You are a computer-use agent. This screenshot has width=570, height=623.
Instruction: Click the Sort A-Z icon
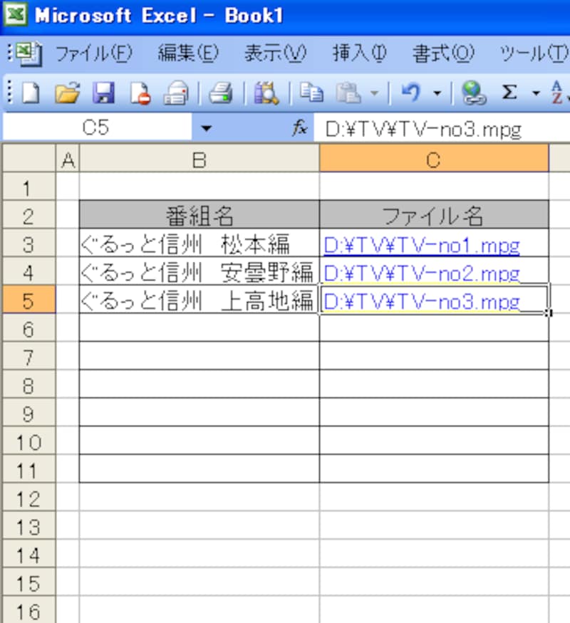tap(559, 92)
